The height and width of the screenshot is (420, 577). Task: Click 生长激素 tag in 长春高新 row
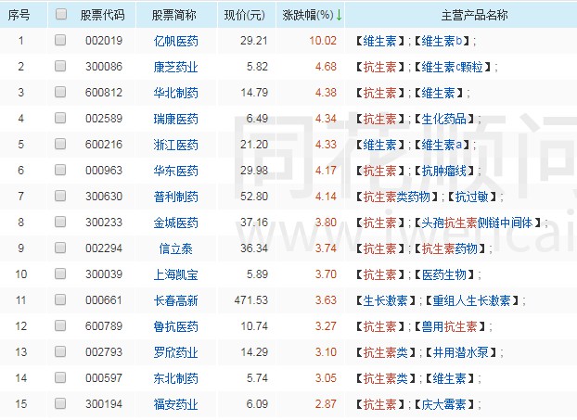[x=386, y=300]
